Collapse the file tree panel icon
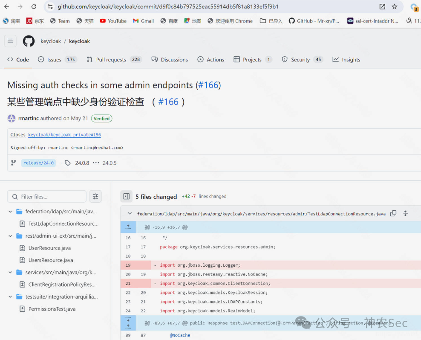Screen dimensions: 421x340 (127, 197)
